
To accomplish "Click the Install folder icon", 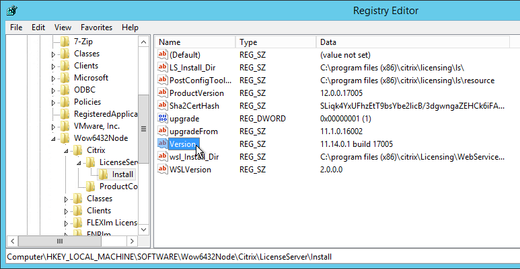I will (x=103, y=174).
